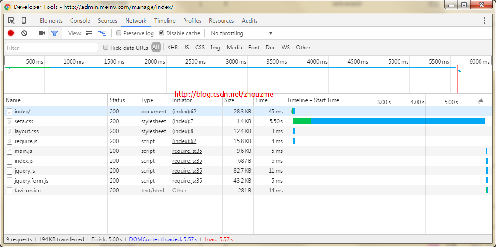Click the Filter text input field
The width and height of the screenshot is (496, 247).
(52, 48)
